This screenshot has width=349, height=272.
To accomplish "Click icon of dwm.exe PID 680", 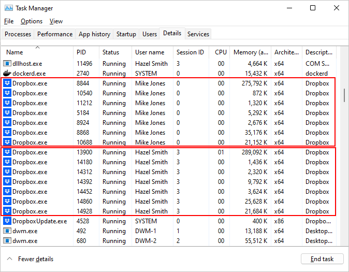I will click(7, 240).
